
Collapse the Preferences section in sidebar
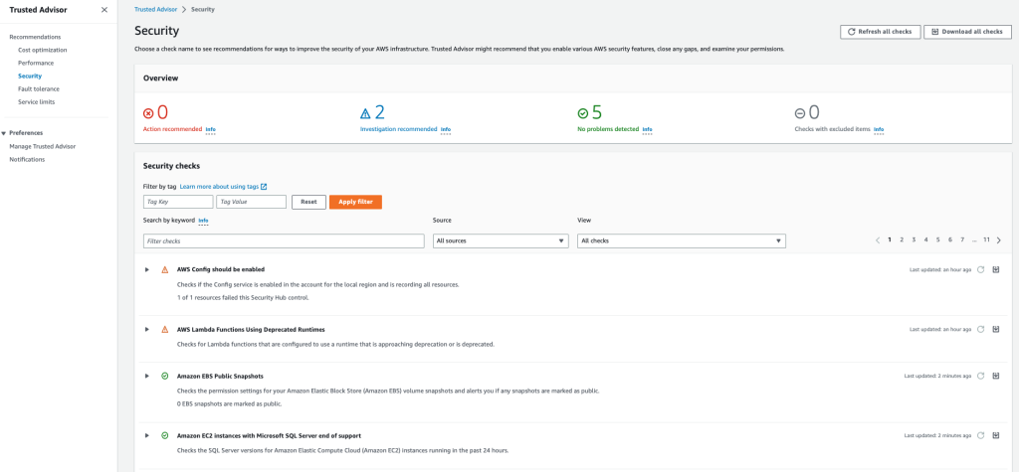[x=4, y=133]
